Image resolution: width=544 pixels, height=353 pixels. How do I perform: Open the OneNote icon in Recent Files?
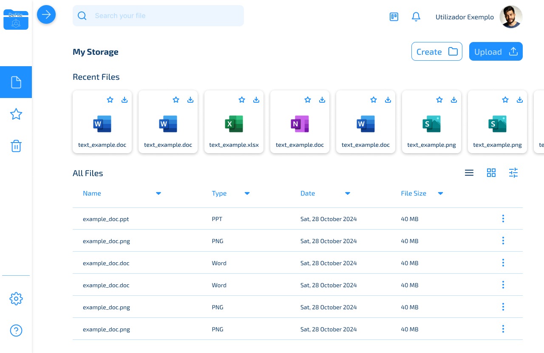coord(300,124)
